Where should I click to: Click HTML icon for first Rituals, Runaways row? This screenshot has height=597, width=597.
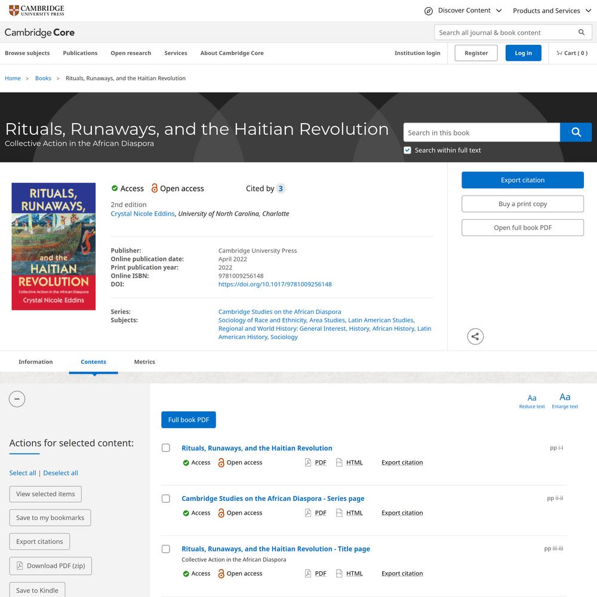(339, 462)
